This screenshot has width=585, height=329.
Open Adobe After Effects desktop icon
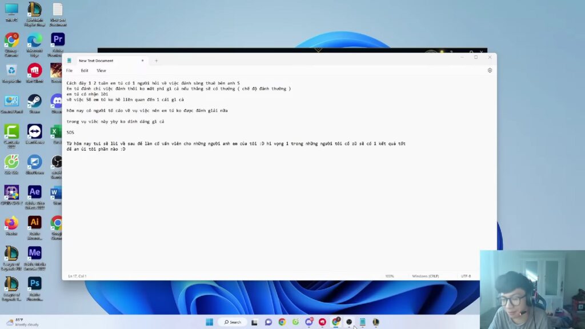[x=34, y=192]
